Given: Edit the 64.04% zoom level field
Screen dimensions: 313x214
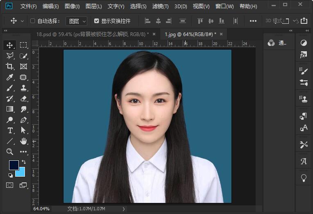Looking at the screenshot, I should tap(41, 209).
